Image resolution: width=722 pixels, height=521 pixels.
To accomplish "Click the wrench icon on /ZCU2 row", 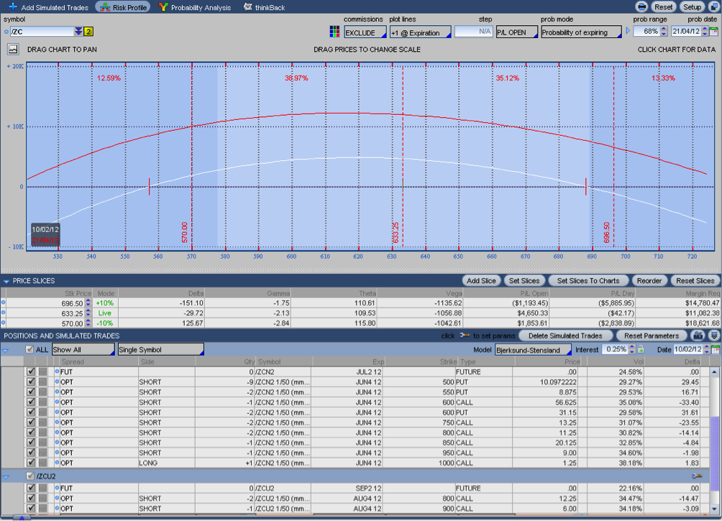I will [695, 476].
